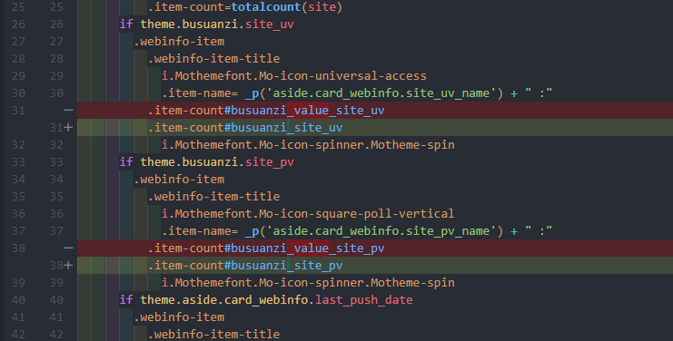The width and height of the screenshot is (673, 341).
Task: Click '.webinfo-item' on line 34
Action: pos(179,179)
